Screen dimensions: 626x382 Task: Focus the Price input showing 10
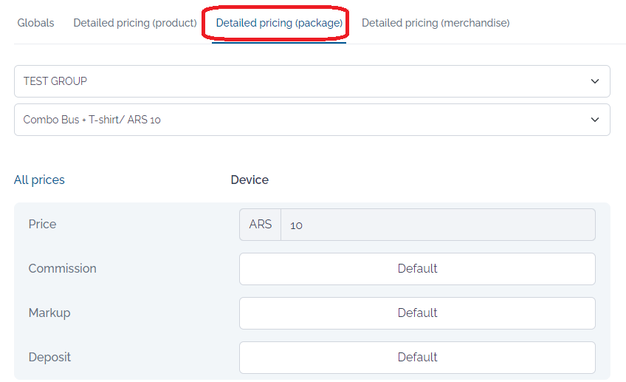(x=438, y=225)
